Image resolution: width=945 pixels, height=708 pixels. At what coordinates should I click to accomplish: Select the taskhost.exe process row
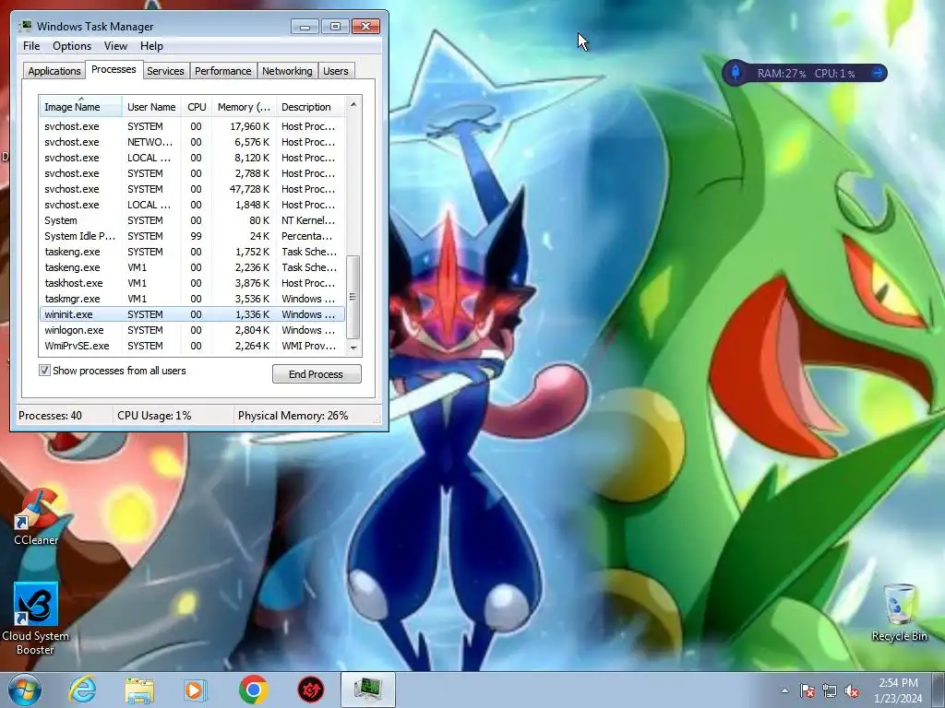(x=192, y=283)
